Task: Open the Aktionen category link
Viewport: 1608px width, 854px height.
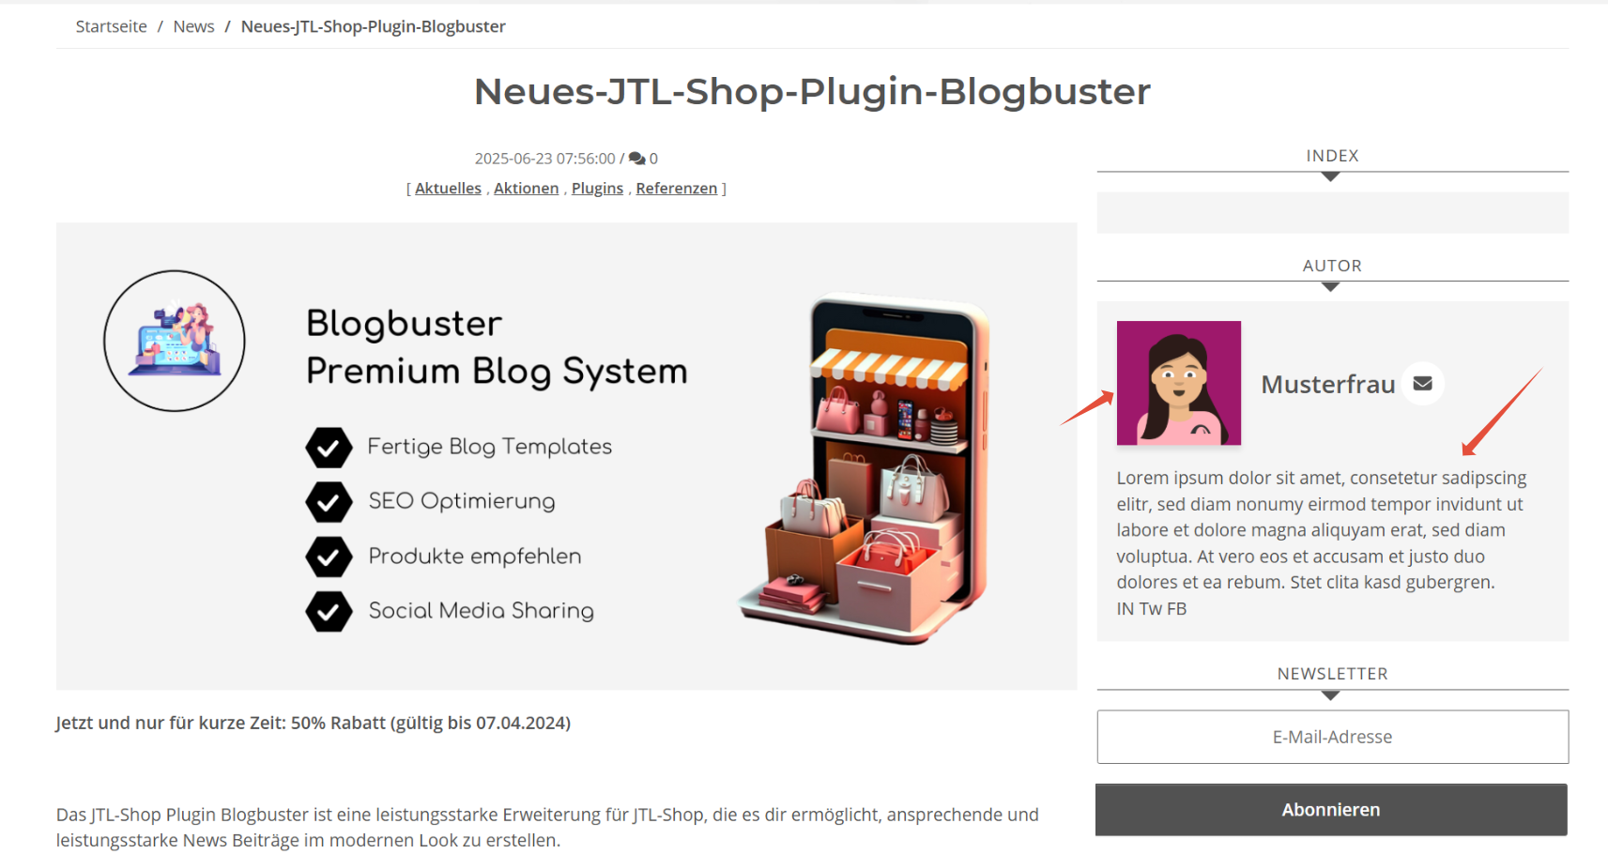Action: pyautogui.click(x=526, y=189)
